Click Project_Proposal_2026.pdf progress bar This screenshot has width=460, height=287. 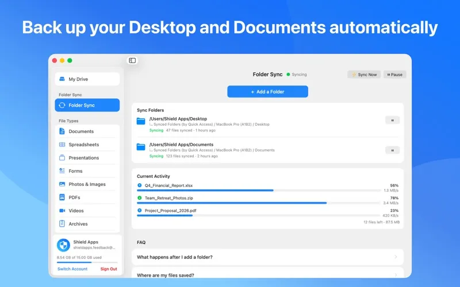coord(259,216)
